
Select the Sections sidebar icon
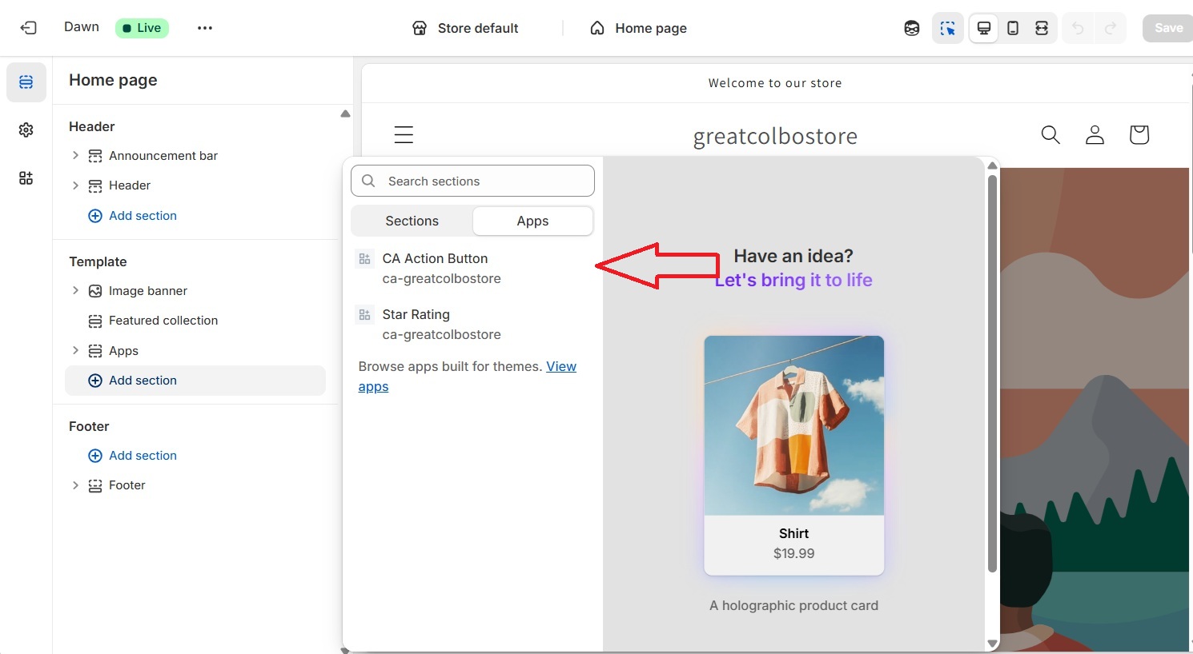pos(26,82)
